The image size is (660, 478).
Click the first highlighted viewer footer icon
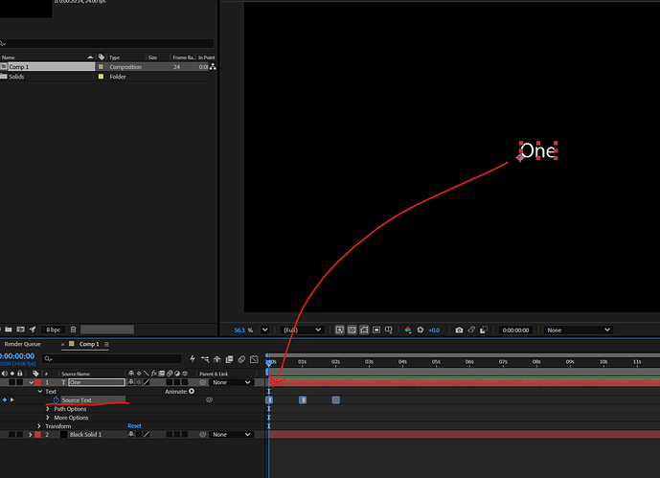tap(340, 330)
